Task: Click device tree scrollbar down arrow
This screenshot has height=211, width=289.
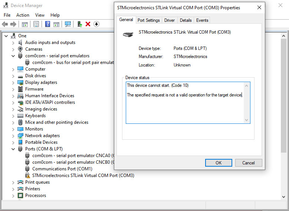Action: (x=283, y=197)
